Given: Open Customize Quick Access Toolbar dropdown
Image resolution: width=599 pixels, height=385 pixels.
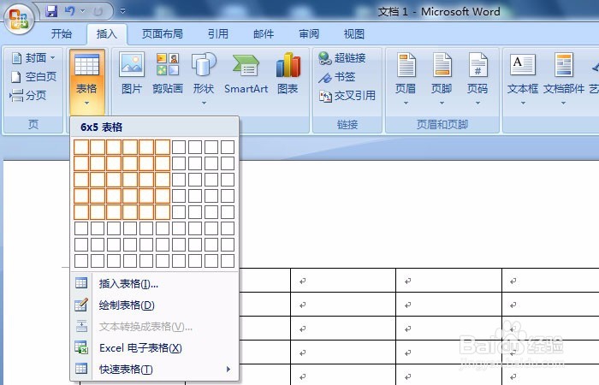Looking at the screenshot, I should tap(122, 11).
